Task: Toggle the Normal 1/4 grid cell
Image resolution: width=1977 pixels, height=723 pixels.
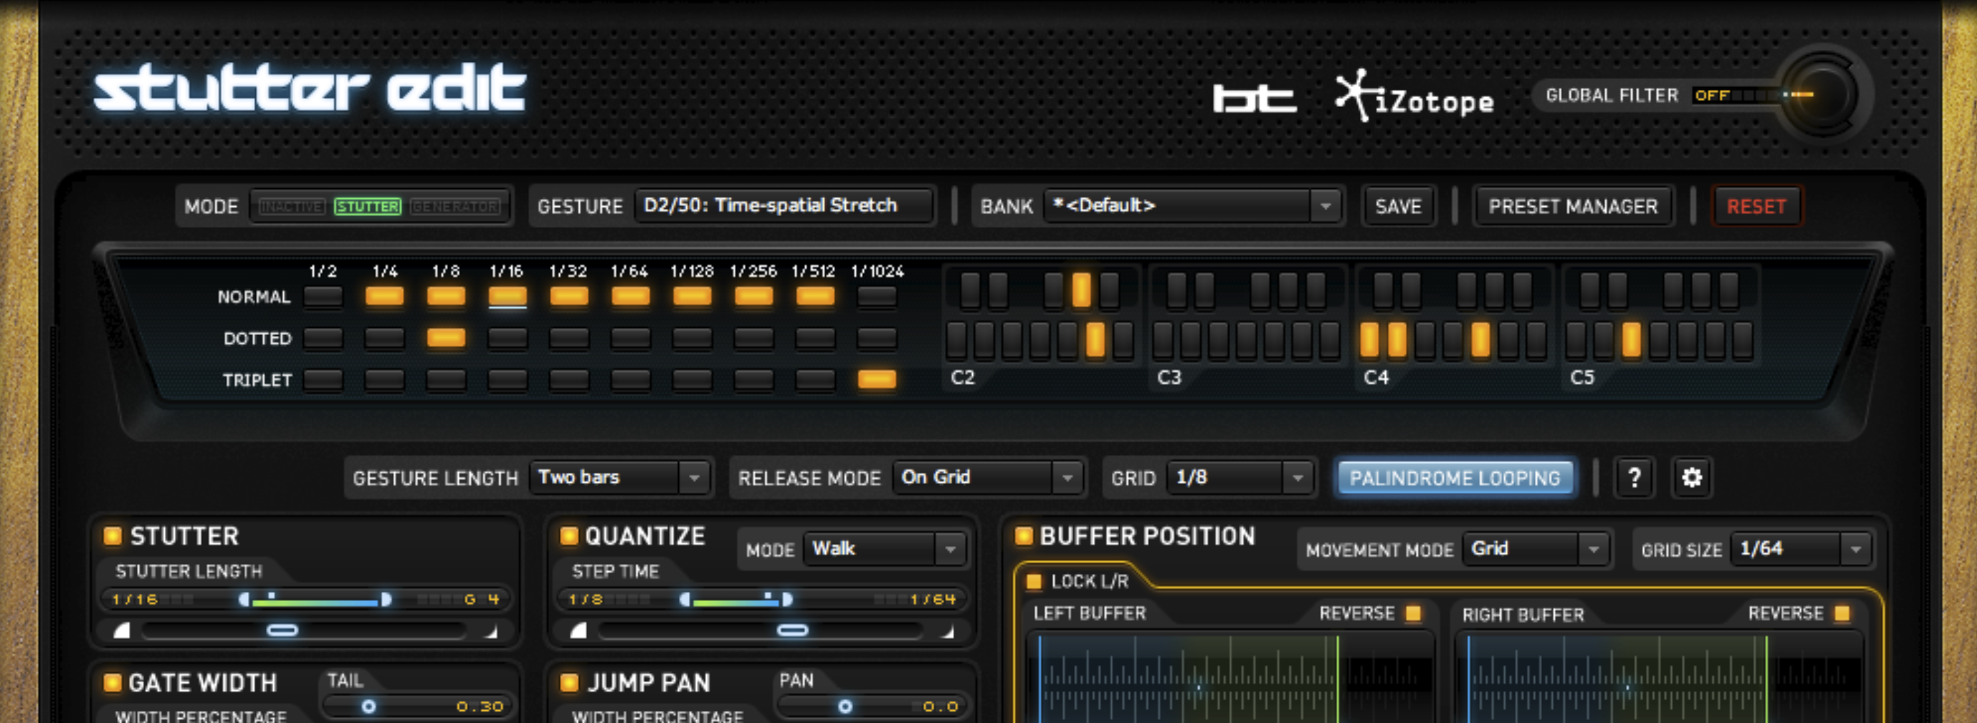Action: [384, 297]
